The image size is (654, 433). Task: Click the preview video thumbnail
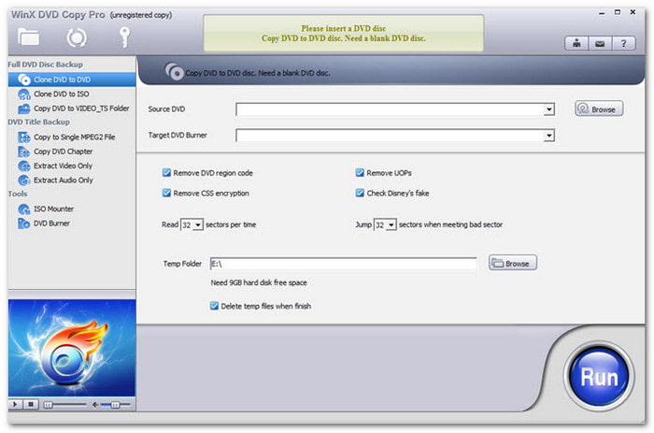click(72, 348)
